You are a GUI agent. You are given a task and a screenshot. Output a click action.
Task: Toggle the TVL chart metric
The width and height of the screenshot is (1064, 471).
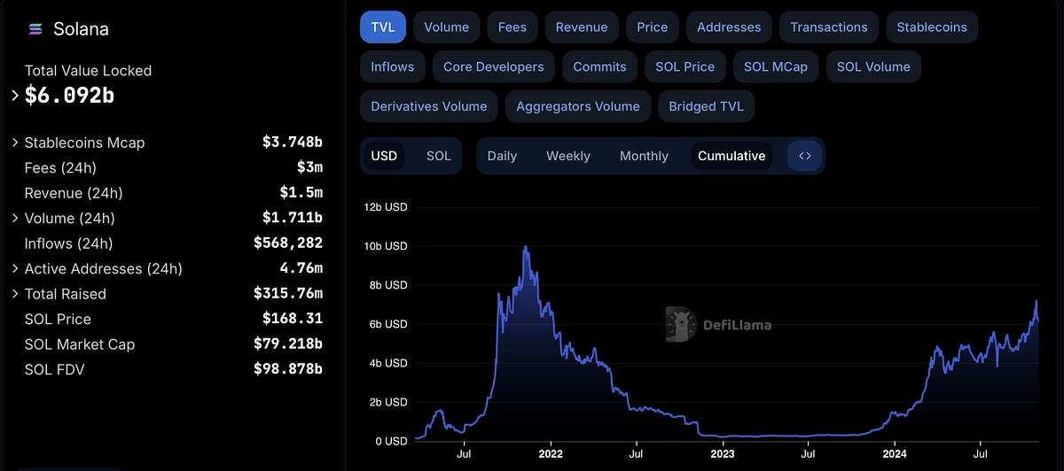(383, 27)
